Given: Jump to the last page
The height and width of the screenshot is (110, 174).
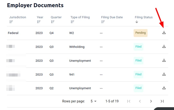Looking at the screenshot, I should 162,101.
